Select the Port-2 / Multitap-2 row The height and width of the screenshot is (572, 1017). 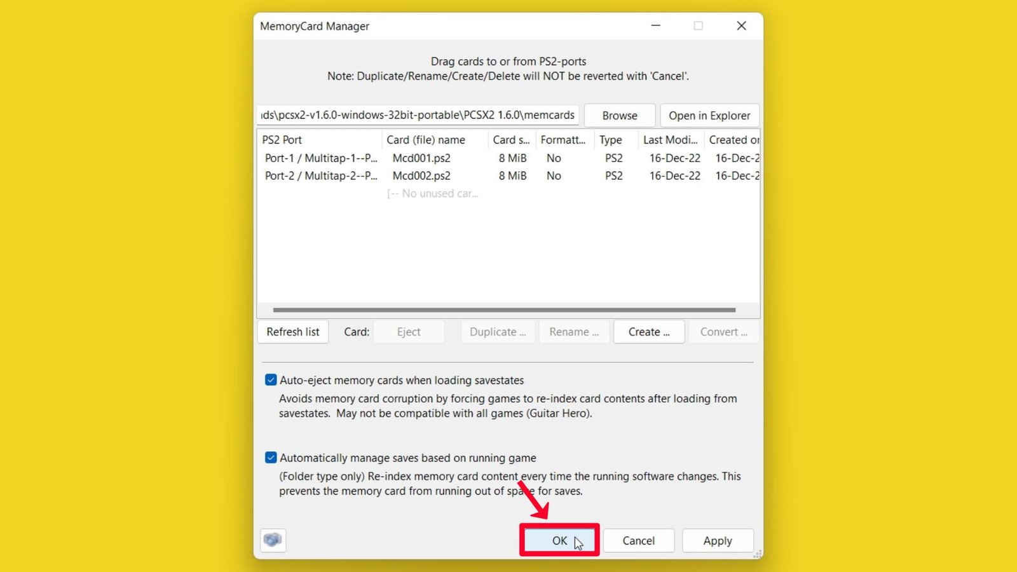[508, 176]
